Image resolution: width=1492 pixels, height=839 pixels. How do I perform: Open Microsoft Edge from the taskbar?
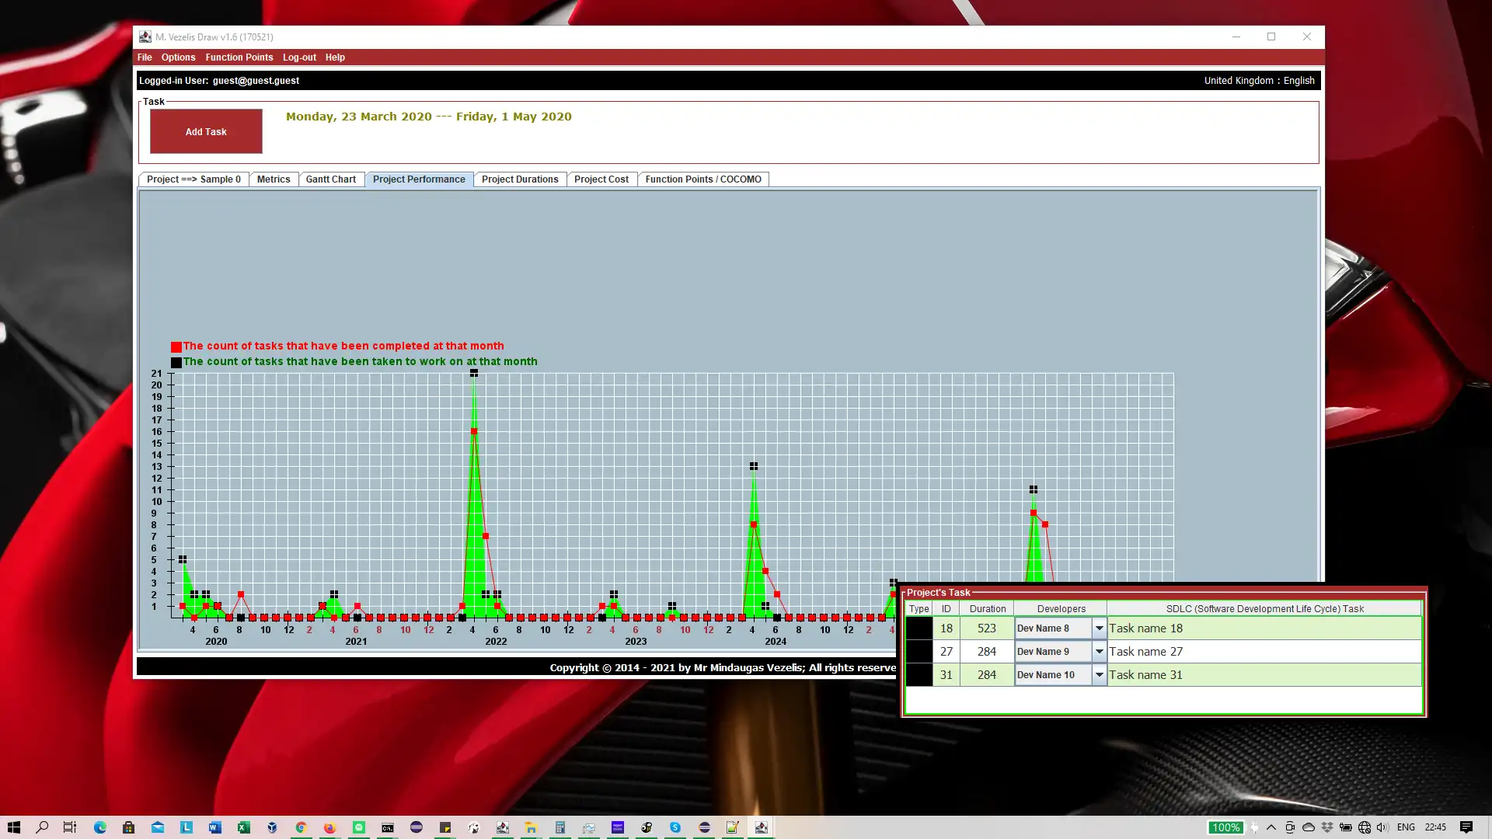[100, 827]
